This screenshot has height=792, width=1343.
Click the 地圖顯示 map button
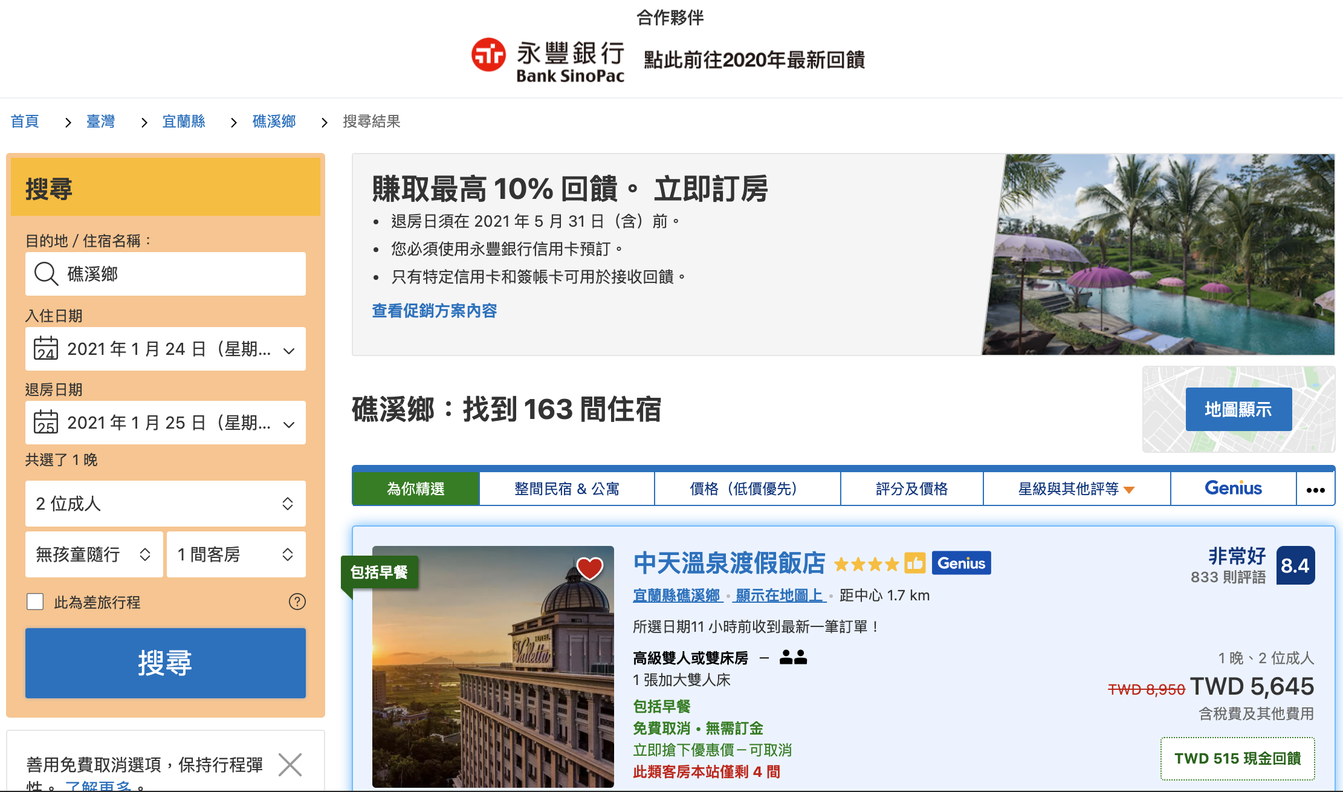tap(1238, 409)
